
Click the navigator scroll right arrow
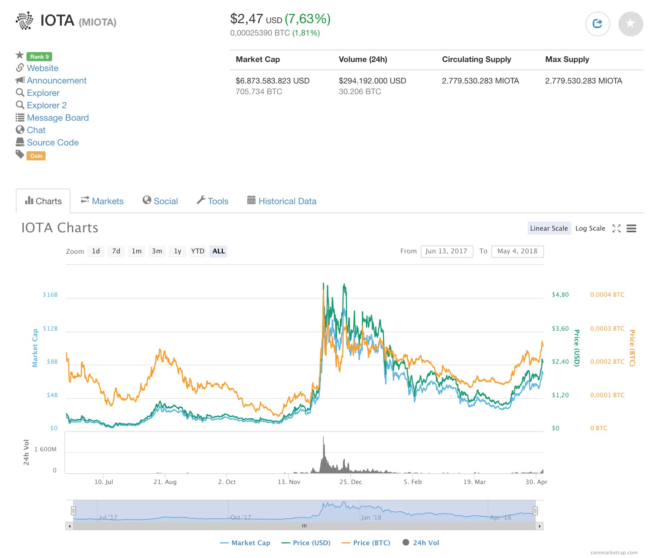tap(539, 526)
